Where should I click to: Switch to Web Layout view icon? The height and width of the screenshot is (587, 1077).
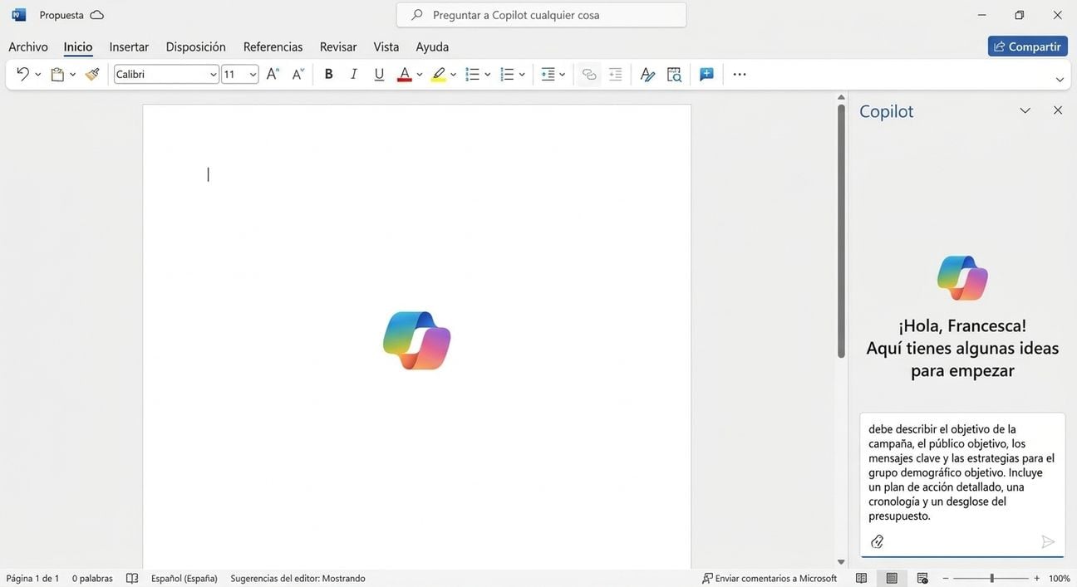(x=922, y=578)
